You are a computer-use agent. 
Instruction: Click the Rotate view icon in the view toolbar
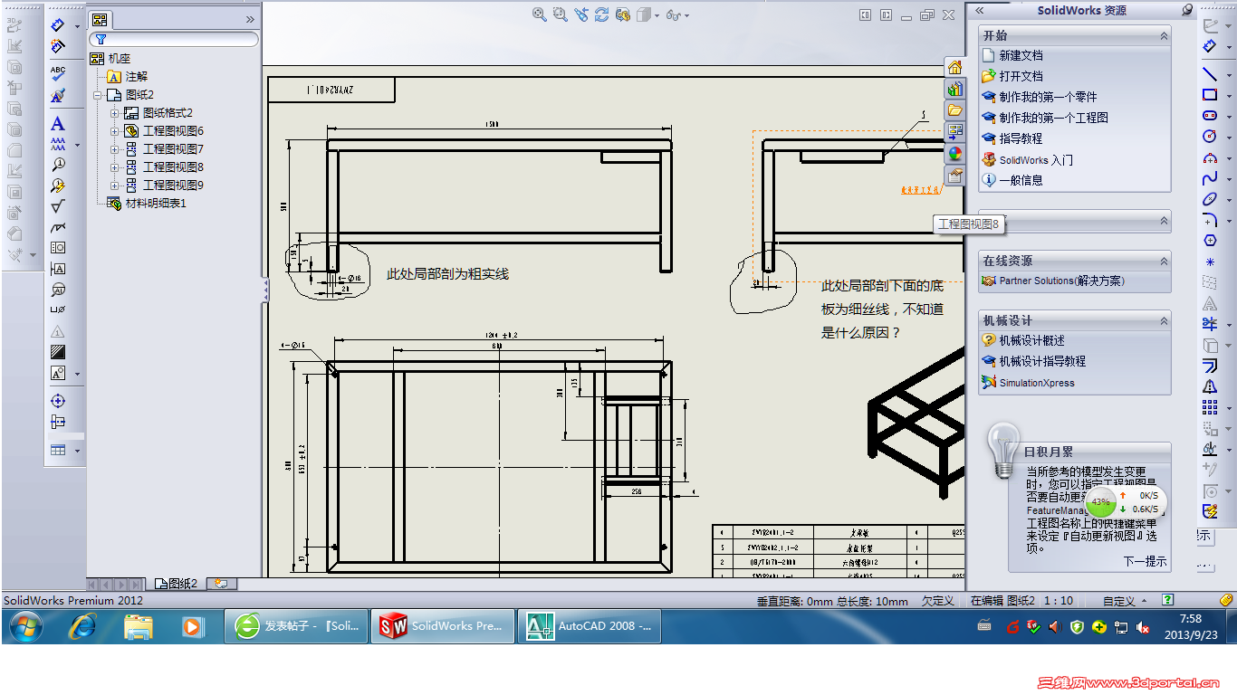tap(601, 14)
